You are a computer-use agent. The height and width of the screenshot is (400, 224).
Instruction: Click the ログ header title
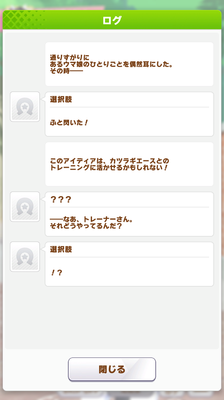click(x=112, y=20)
